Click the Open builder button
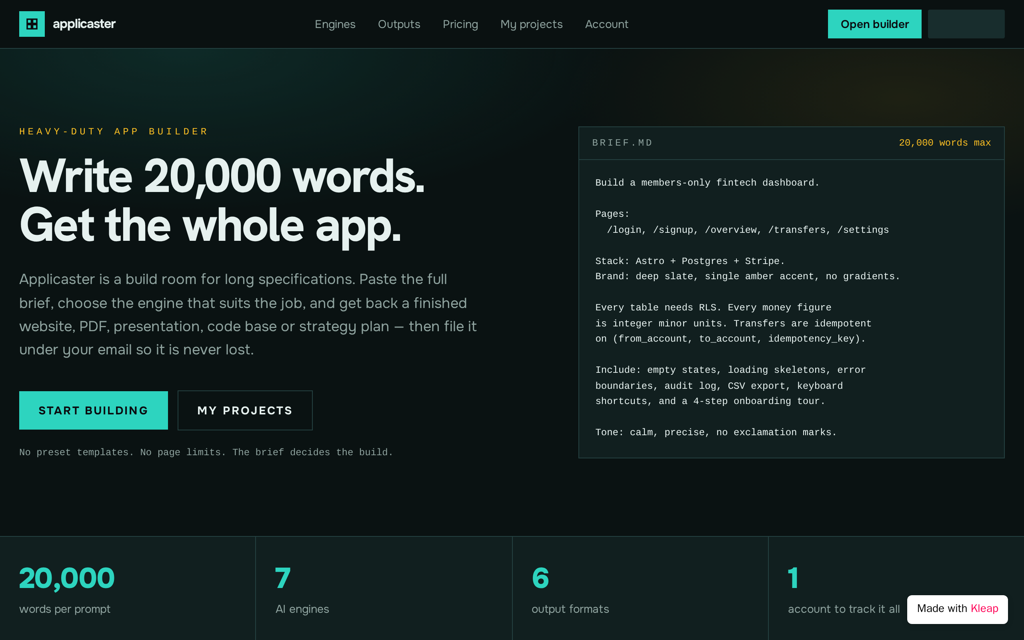Image resolution: width=1024 pixels, height=640 pixels. pos(874,24)
